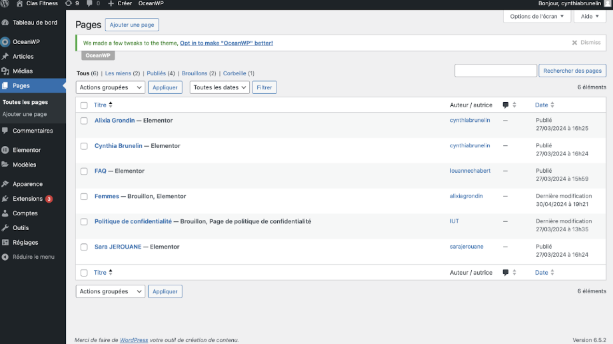This screenshot has height=344, width=613.
Task: Click the Ajouter une page button
Action: pyautogui.click(x=132, y=25)
